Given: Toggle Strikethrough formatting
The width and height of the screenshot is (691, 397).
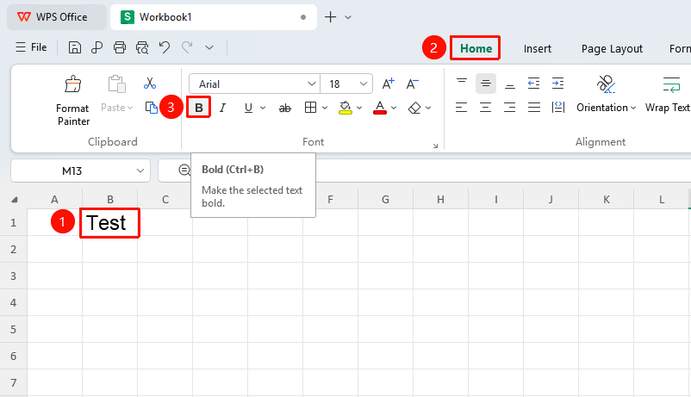Looking at the screenshot, I should [285, 108].
